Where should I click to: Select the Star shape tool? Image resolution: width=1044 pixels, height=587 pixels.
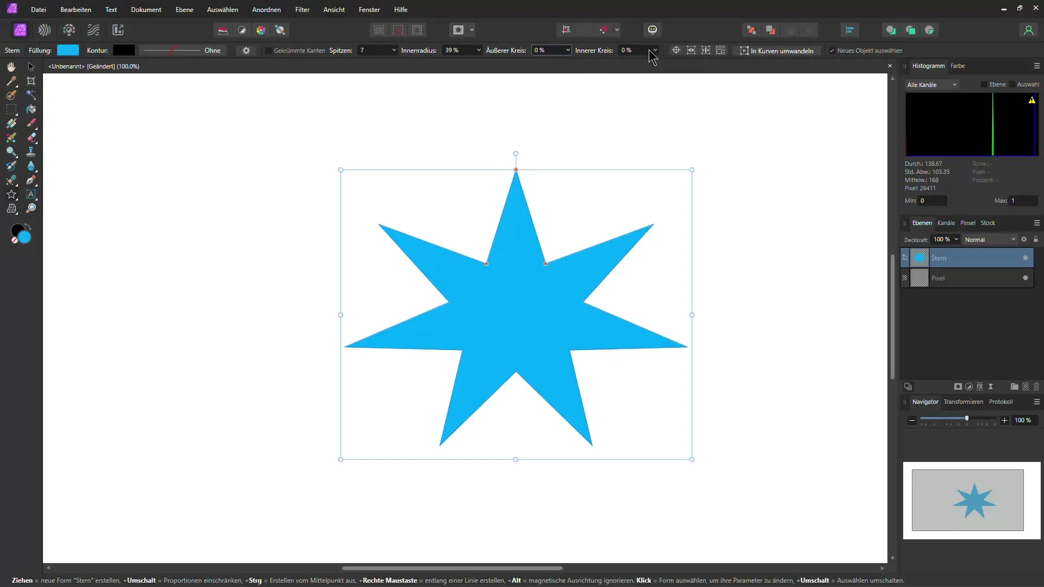point(11,194)
